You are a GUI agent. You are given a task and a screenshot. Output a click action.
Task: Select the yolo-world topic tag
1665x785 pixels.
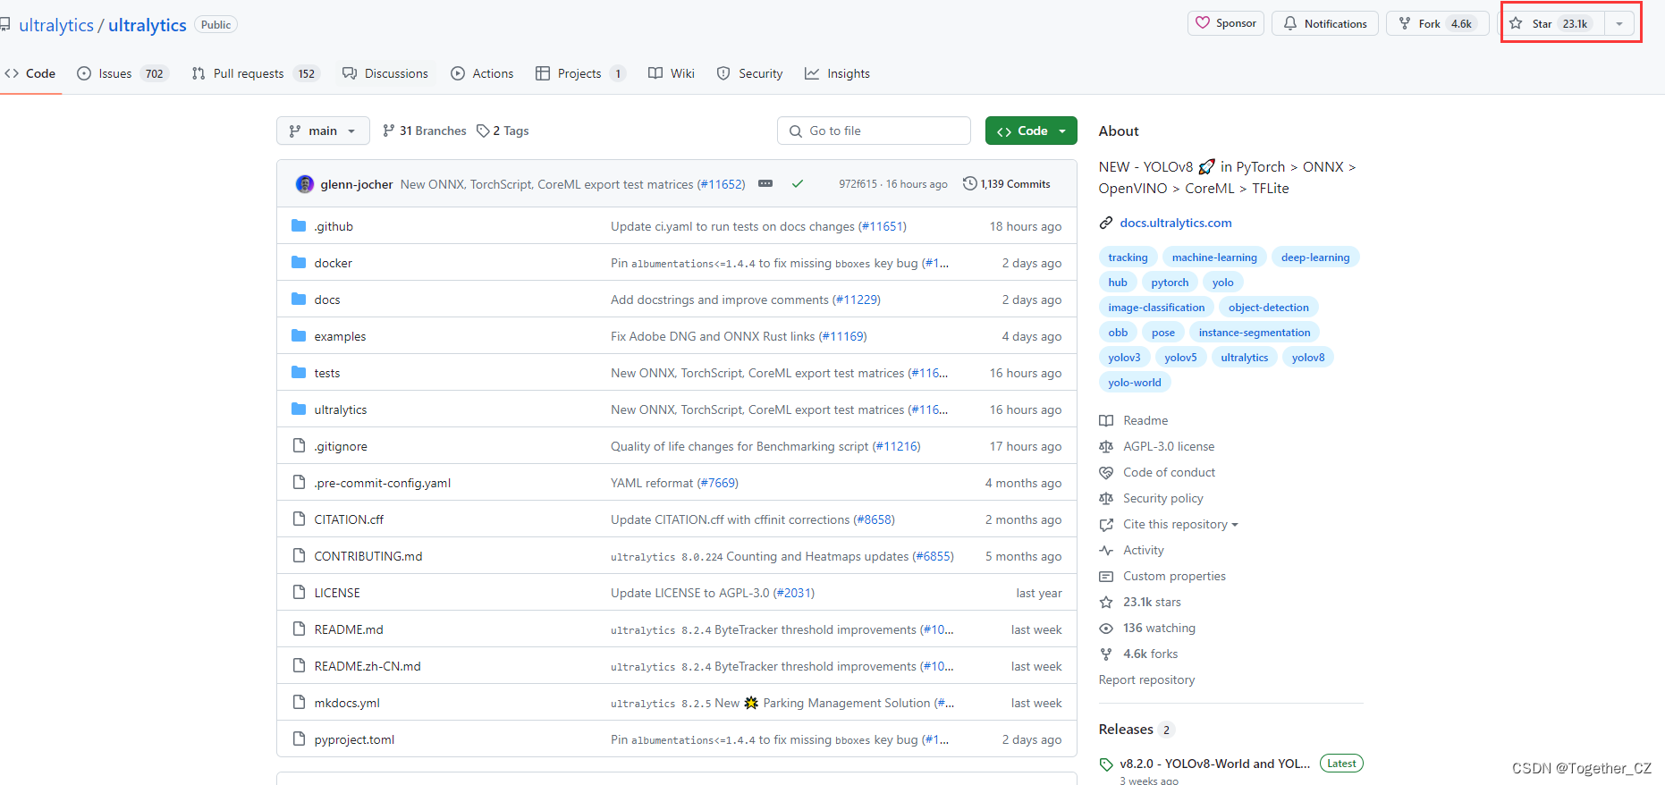coord(1135,383)
